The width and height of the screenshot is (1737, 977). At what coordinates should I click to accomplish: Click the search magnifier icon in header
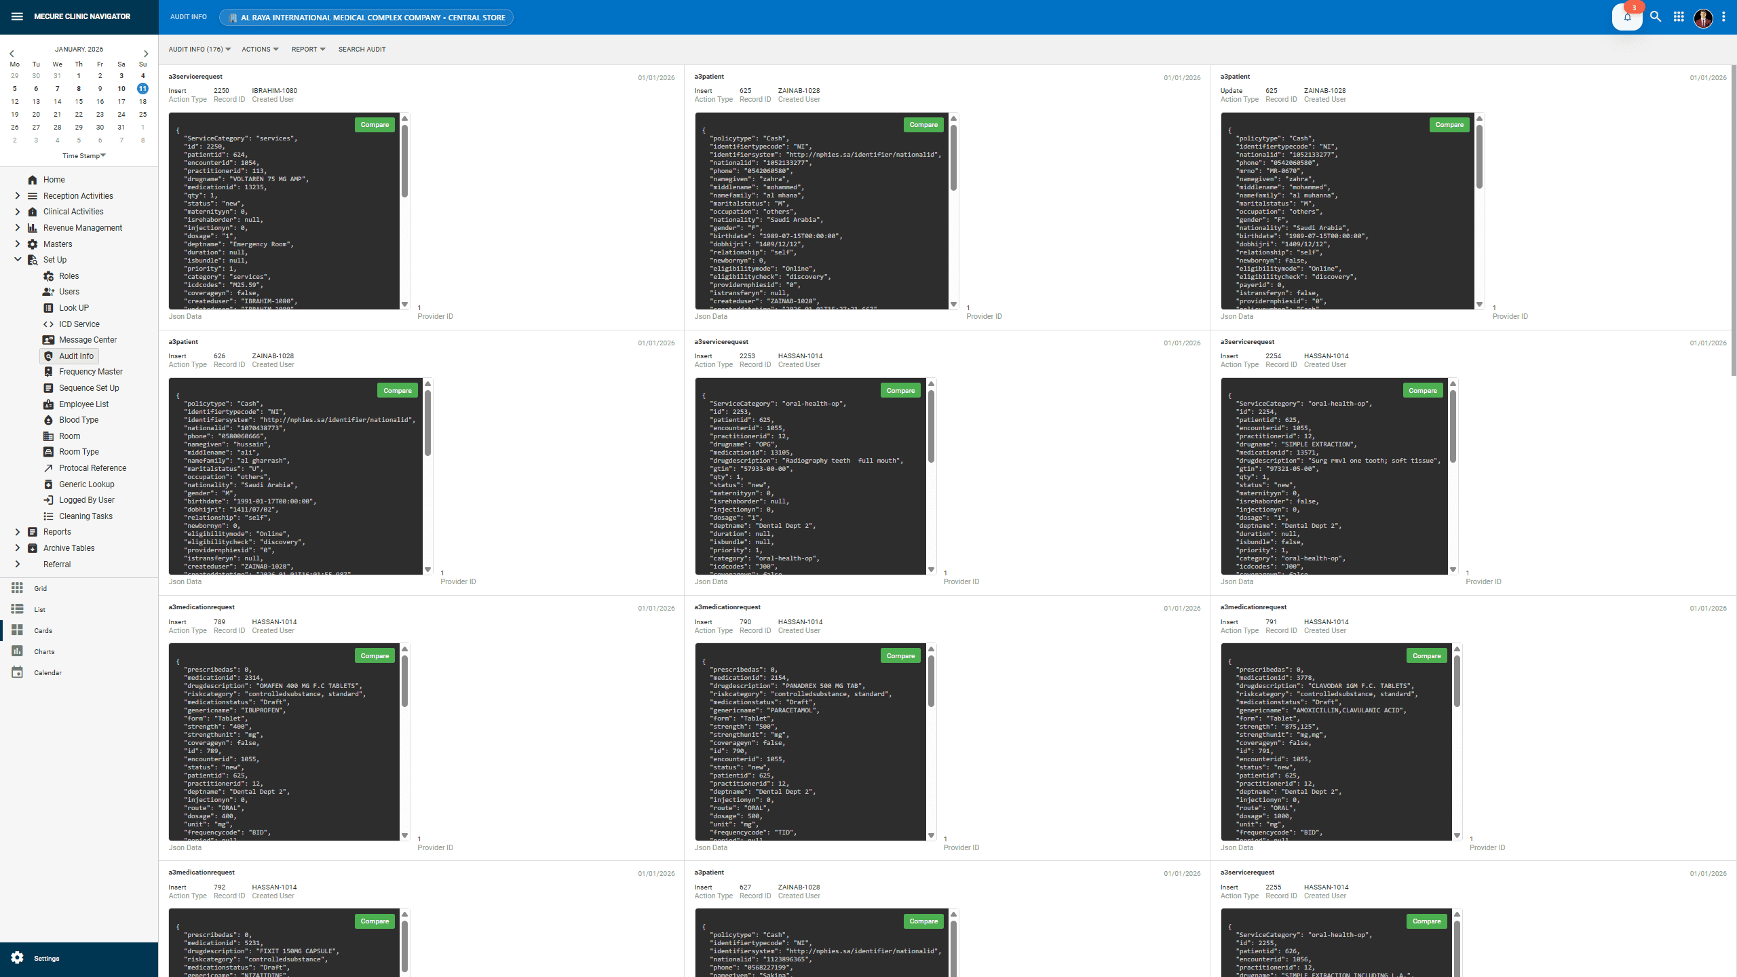(x=1656, y=17)
